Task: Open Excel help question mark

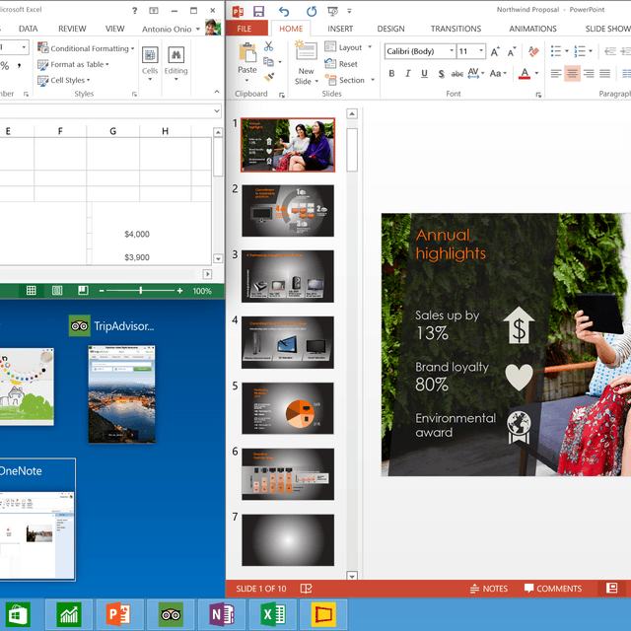Action: pos(134,11)
